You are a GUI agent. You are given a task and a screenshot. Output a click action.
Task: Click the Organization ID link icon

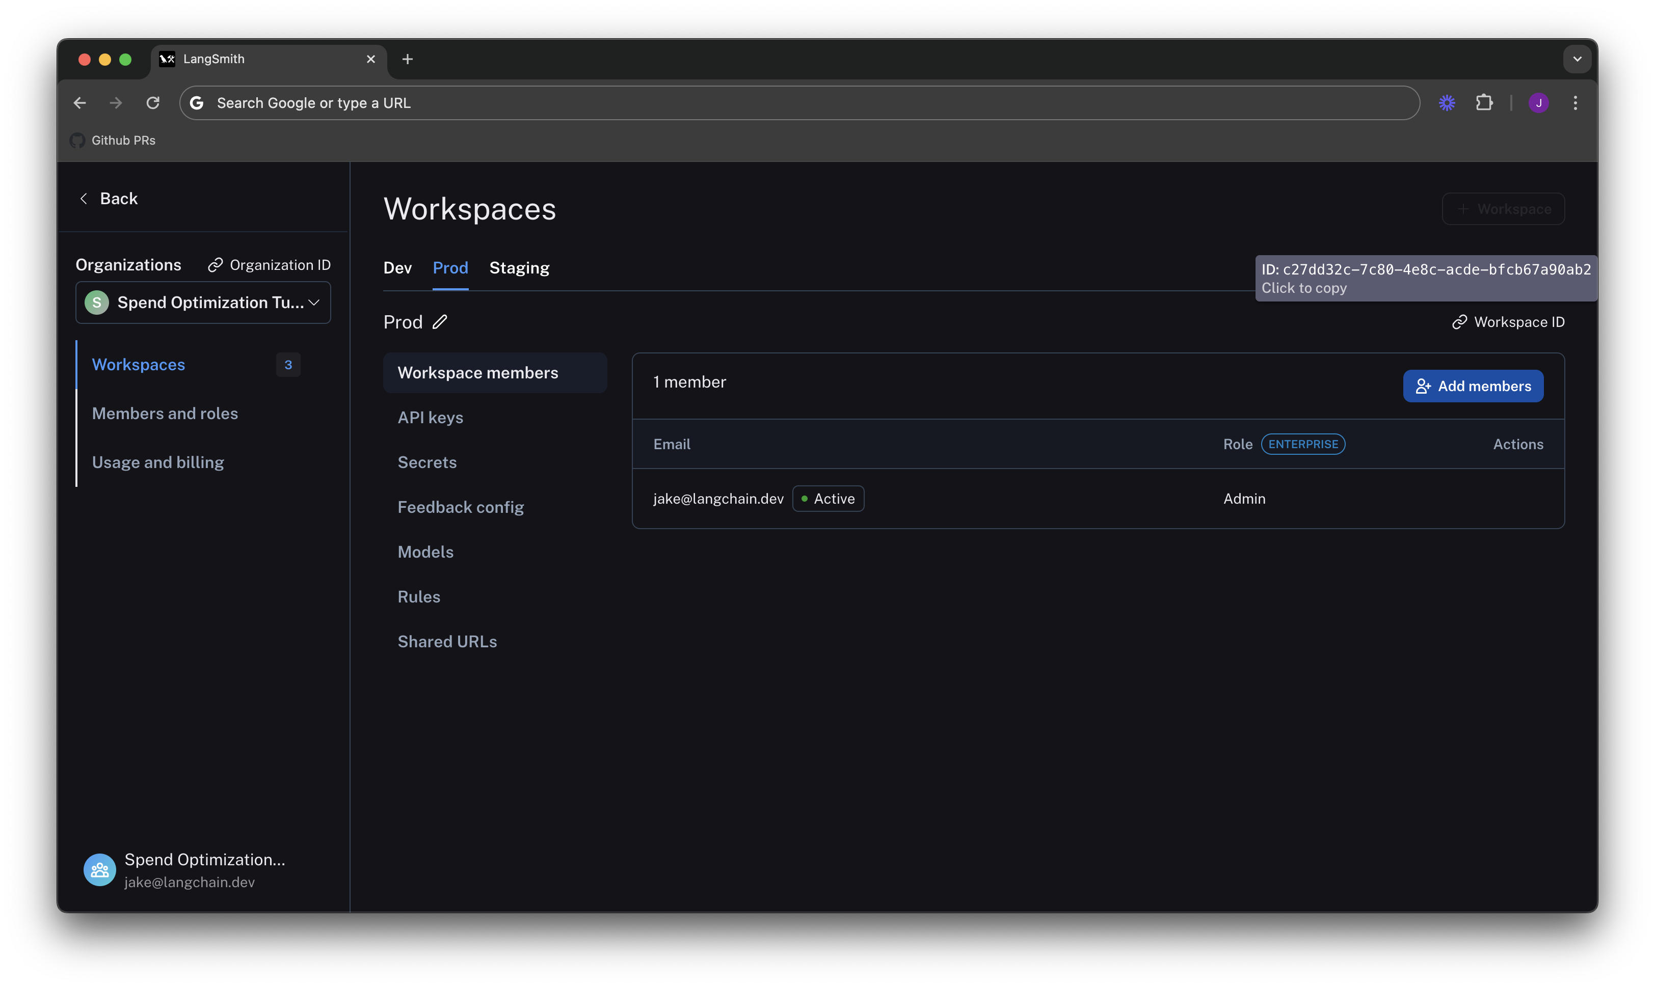215,265
